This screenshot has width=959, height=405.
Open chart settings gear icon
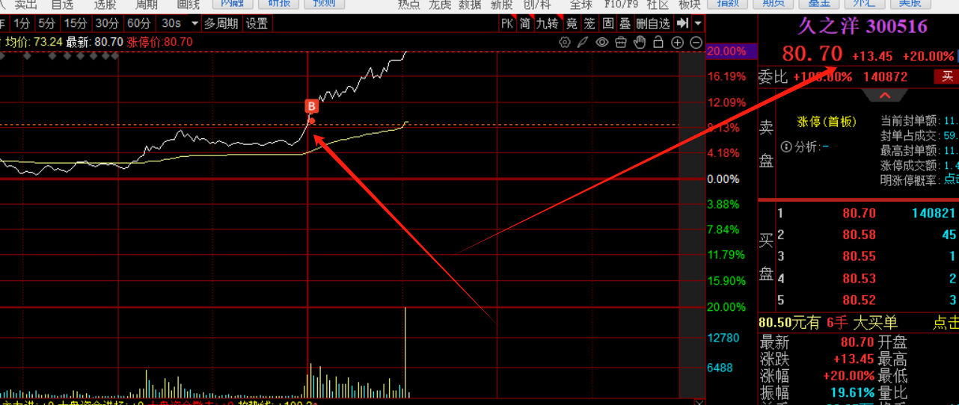pos(566,43)
